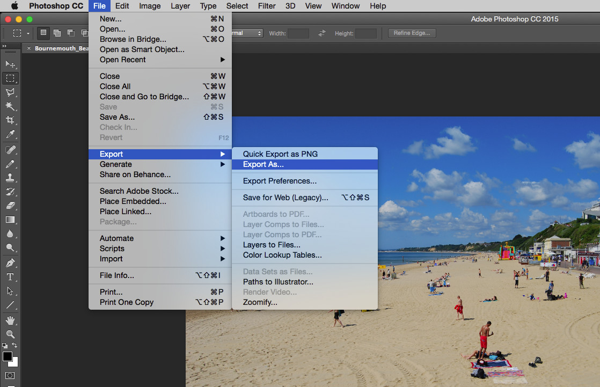Expand the Generate submenu
Viewport: 600px width, 387px height.
[x=160, y=164]
